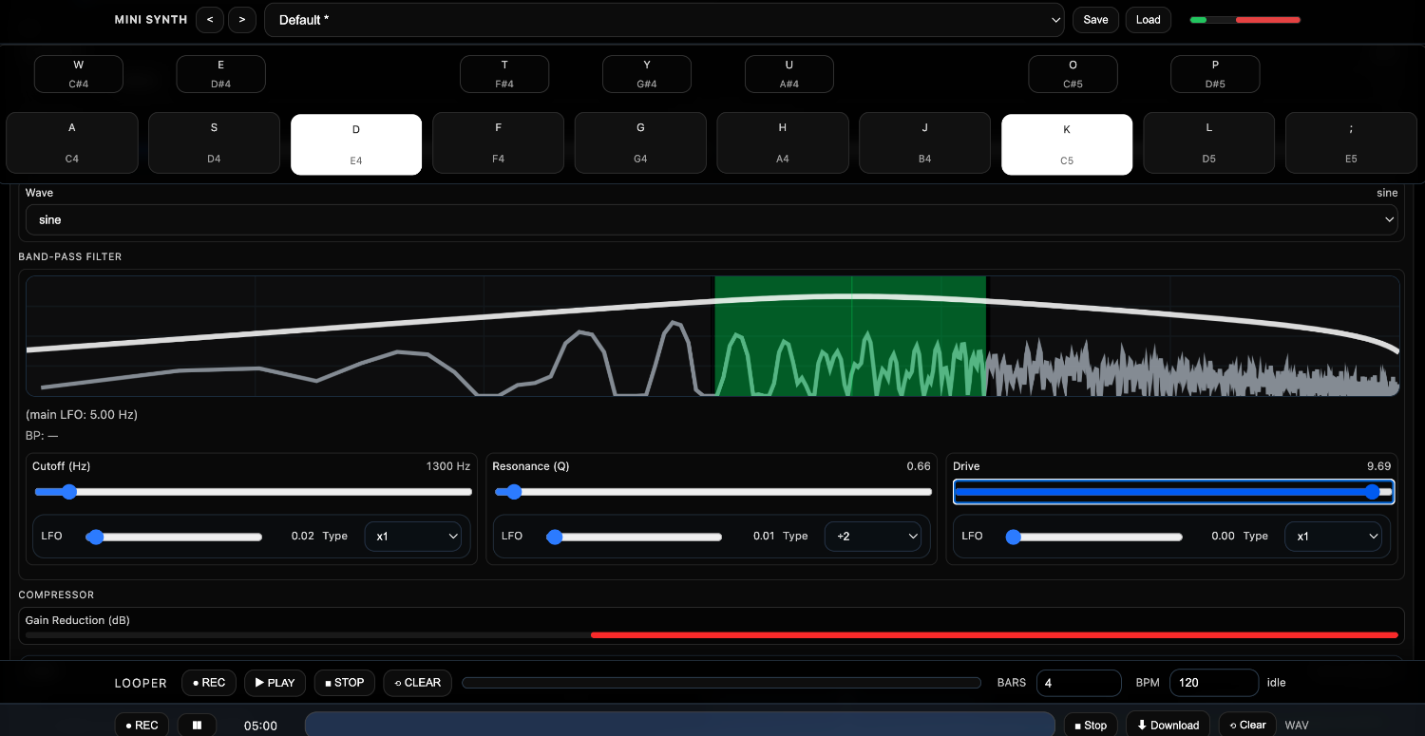Stop the looper with STOP
This screenshot has height=736, width=1425.
pos(344,683)
